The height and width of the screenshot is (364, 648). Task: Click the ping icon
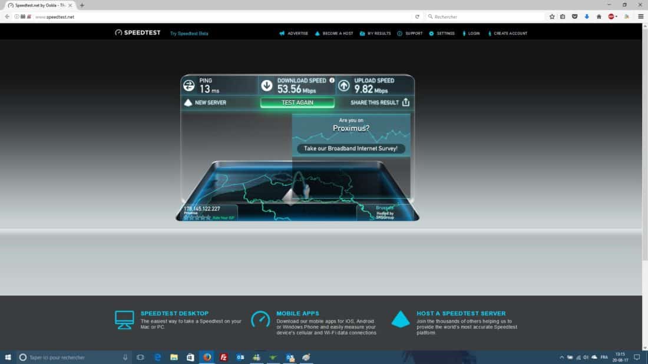pyautogui.click(x=189, y=85)
